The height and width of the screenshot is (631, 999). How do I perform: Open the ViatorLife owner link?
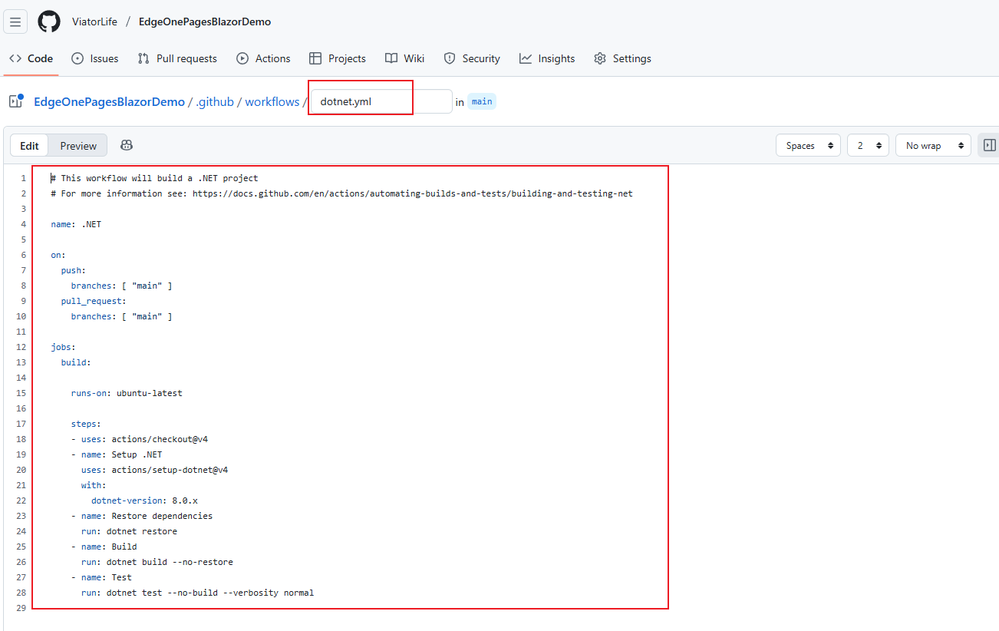[94, 21]
